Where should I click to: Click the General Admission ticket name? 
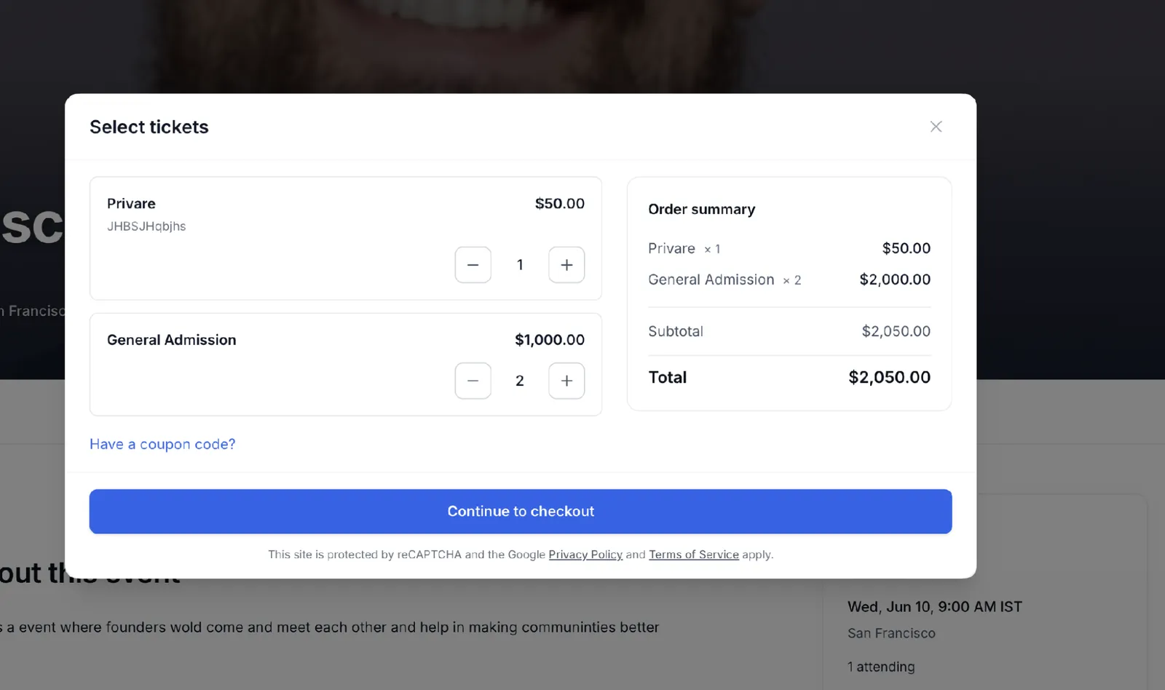(172, 340)
